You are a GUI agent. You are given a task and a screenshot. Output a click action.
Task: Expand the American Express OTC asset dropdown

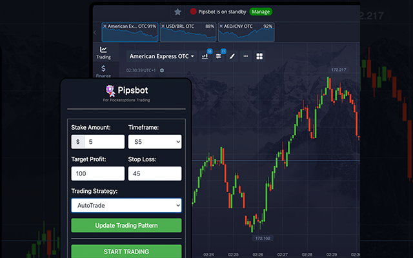[161, 56]
